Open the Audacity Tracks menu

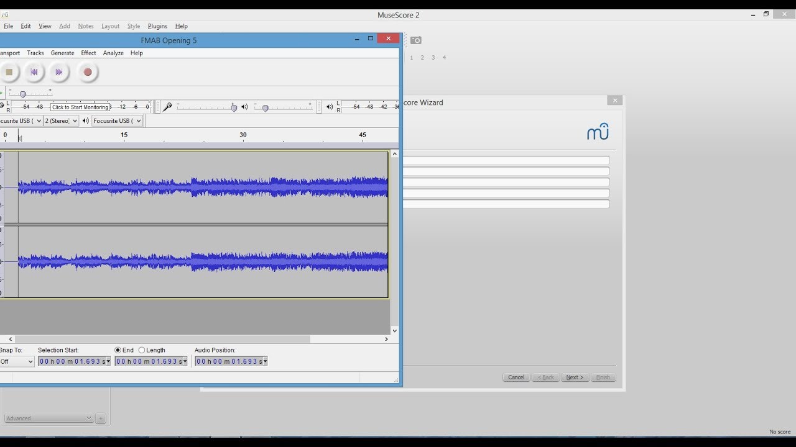(x=35, y=53)
